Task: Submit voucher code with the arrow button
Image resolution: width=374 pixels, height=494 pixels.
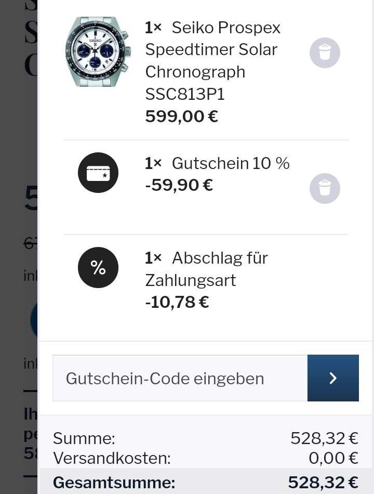Action: (333, 378)
